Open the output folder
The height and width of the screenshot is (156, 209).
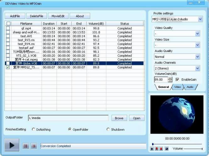[137, 118]
